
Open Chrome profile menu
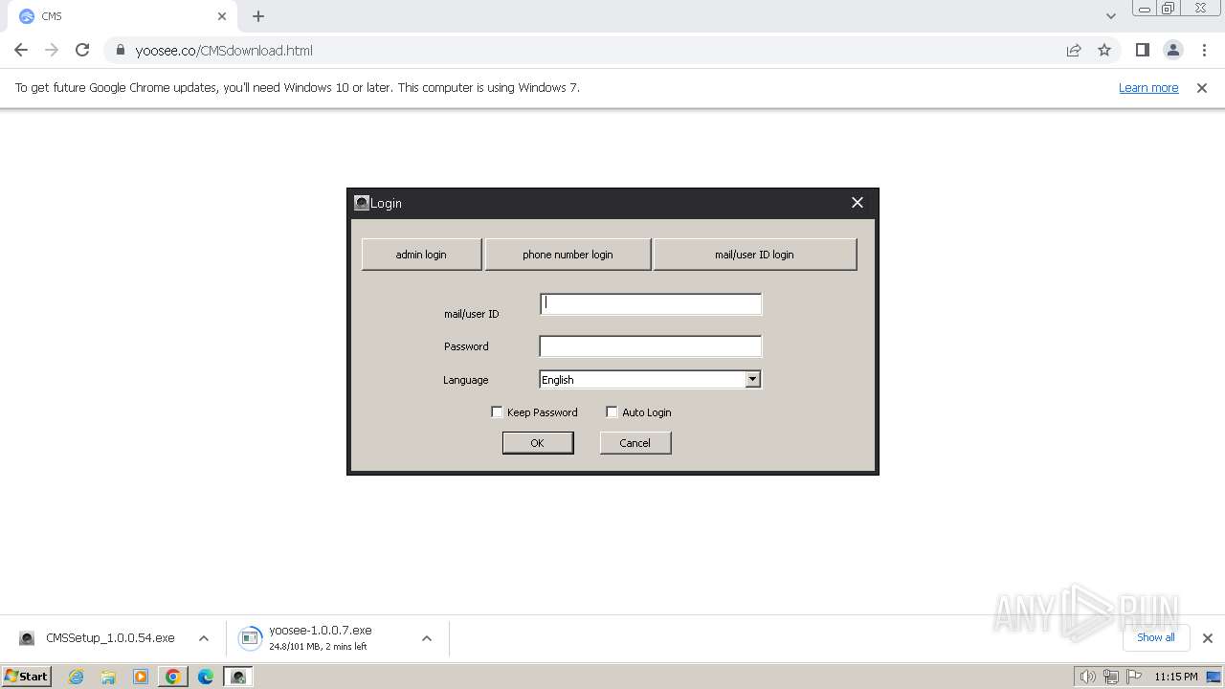(1173, 51)
